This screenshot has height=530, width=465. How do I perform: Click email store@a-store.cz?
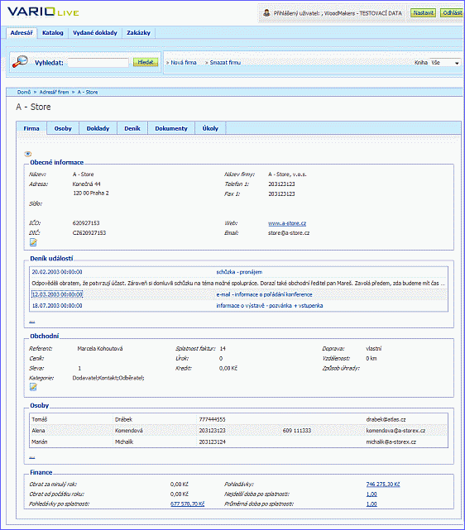pos(289,233)
